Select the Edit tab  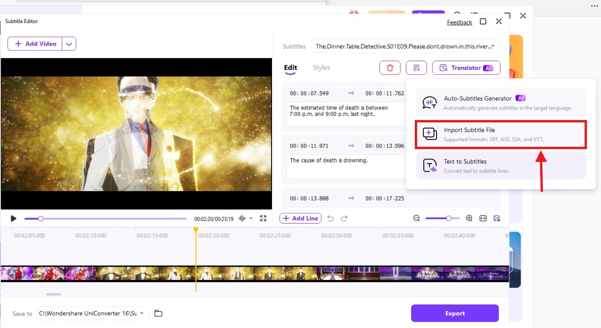tap(290, 68)
